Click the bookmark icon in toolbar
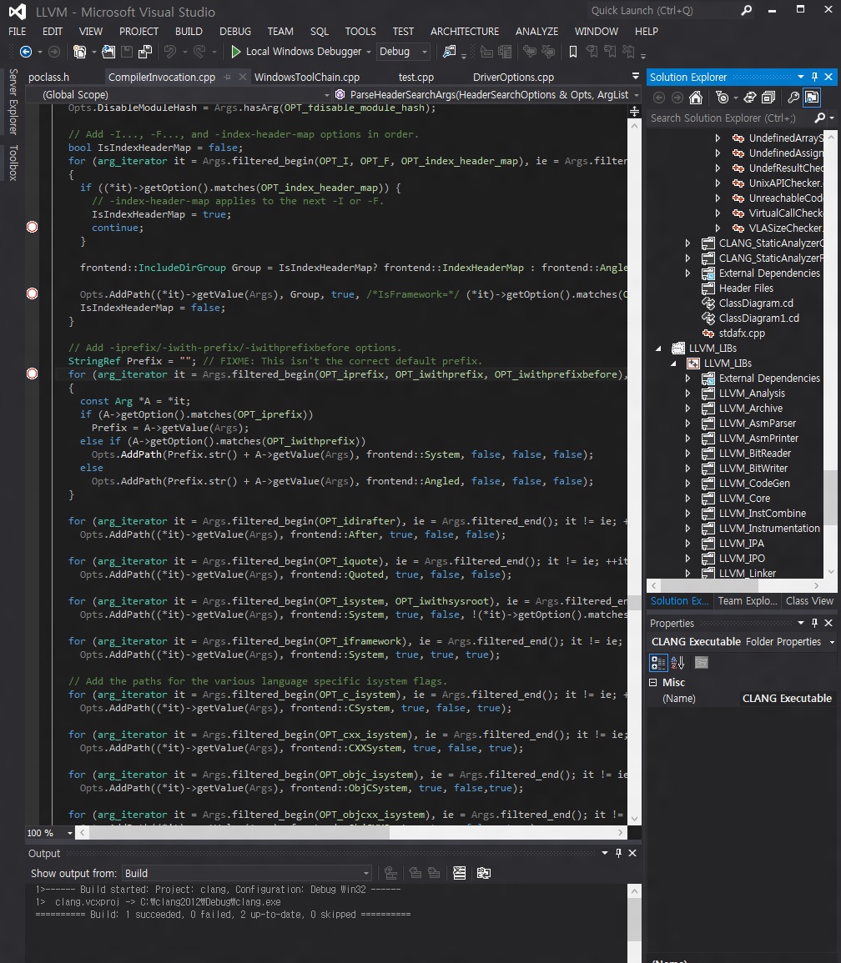841x963 pixels. (x=573, y=52)
